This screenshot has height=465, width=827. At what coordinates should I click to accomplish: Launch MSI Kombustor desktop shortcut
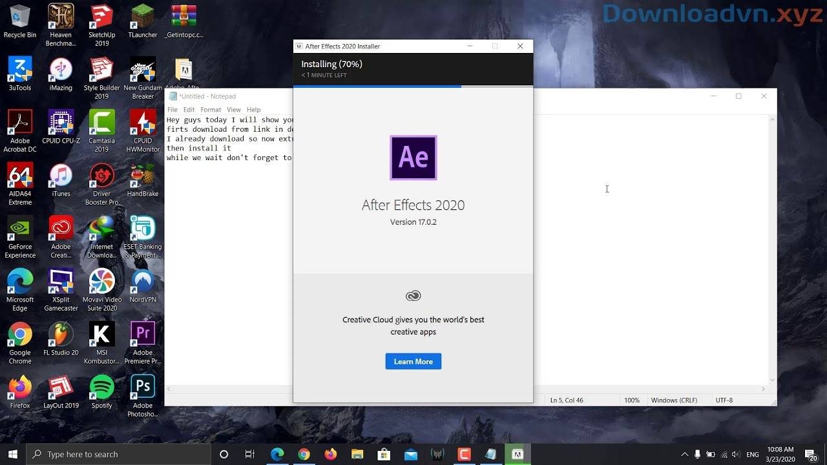[x=101, y=344]
